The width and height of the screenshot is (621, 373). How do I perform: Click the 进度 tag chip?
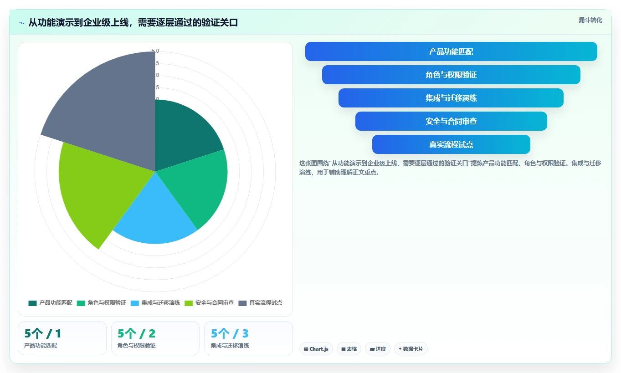coord(378,349)
